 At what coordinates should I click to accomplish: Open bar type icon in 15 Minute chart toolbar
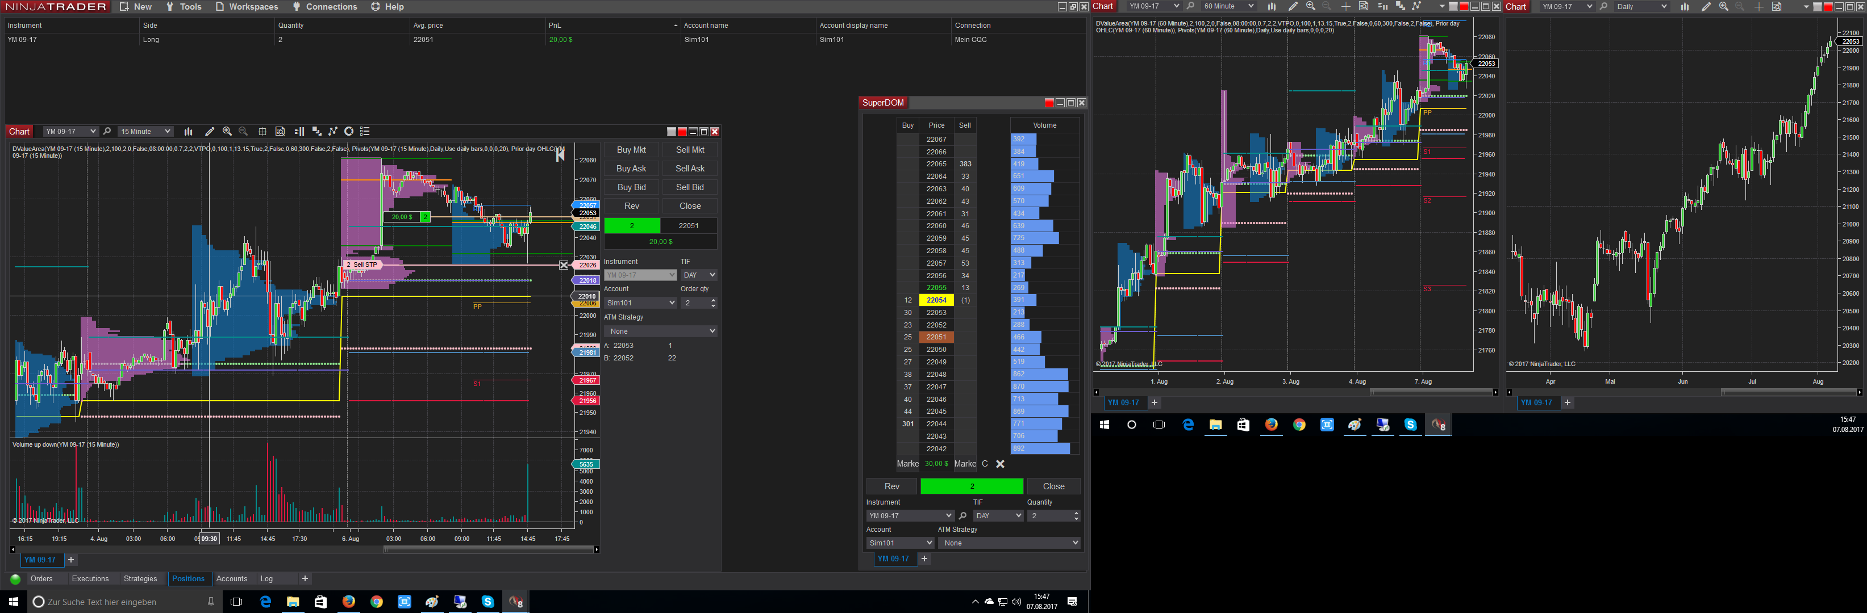189,132
